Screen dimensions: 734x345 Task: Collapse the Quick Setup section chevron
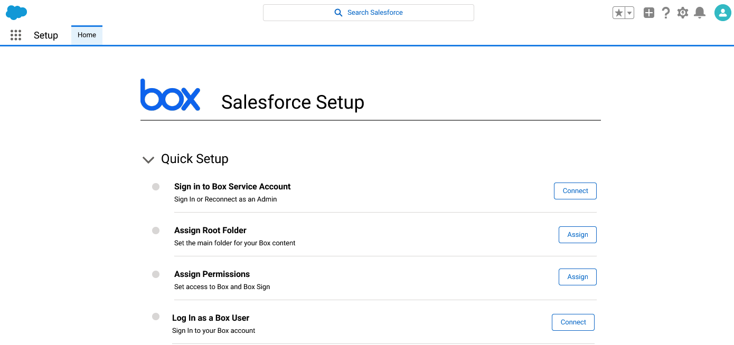pyautogui.click(x=148, y=159)
